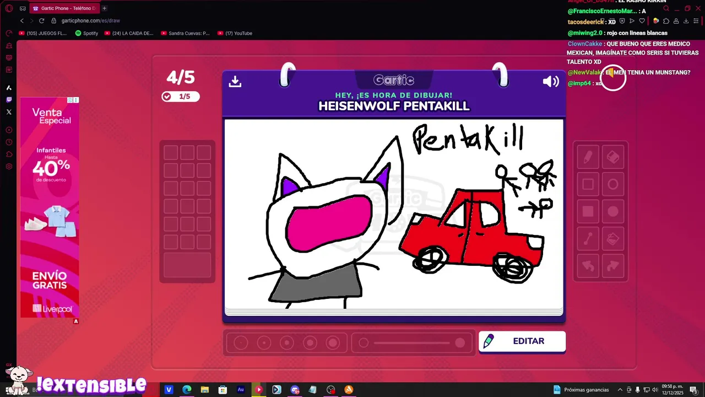Image resolution: width=705 pixels, height=397 pixels.
Task: Select the empty ellipse shape tool
Action: coord(613,185)
